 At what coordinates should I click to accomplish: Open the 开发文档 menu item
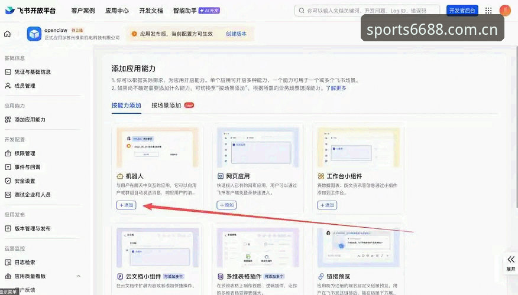tap(151, 11)
